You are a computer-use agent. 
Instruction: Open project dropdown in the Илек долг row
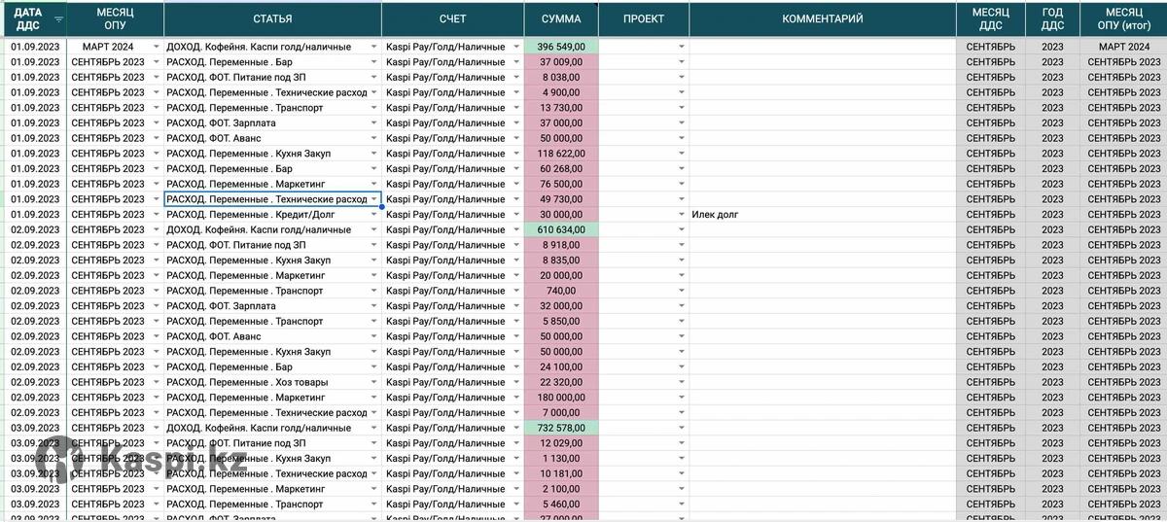(x=681, y=215)
